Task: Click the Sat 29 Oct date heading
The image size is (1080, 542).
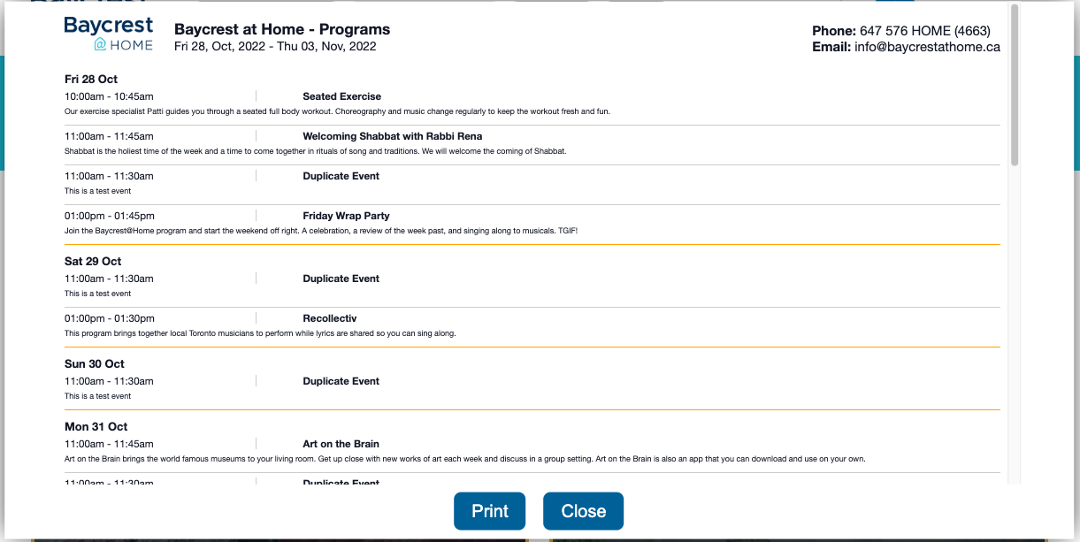Action: [x=93, y=262]
